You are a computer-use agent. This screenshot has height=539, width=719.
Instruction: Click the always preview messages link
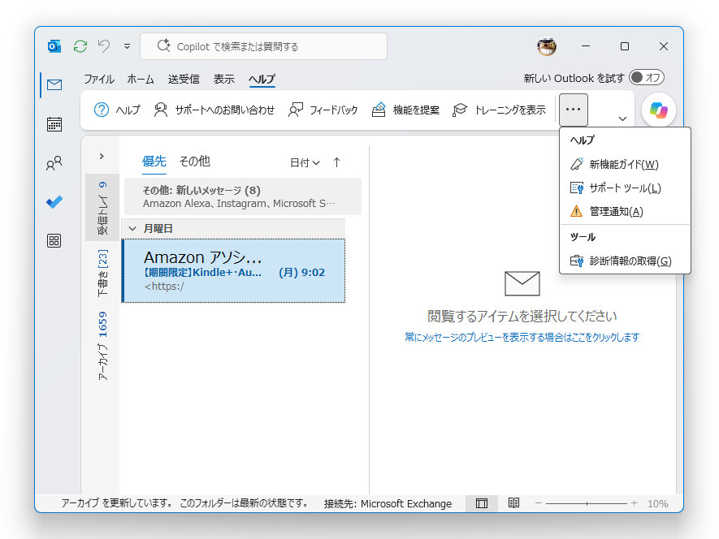(522, 338)
